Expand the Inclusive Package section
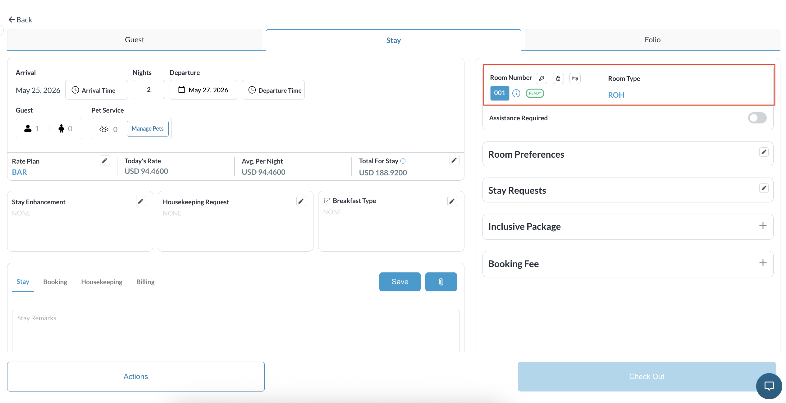This screenshot has width=786, height=403. point(763,226)
